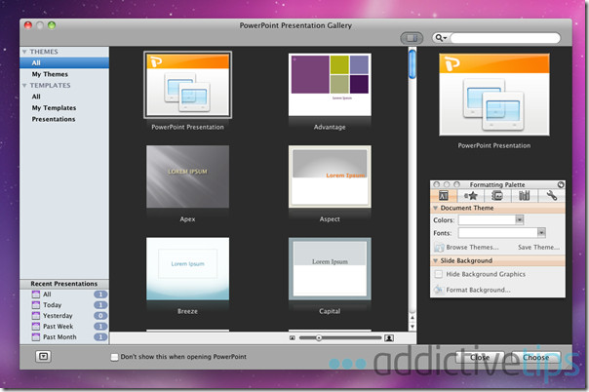Collapse the Document Theme section
This screenshot has width=589, height=392.
436,208
